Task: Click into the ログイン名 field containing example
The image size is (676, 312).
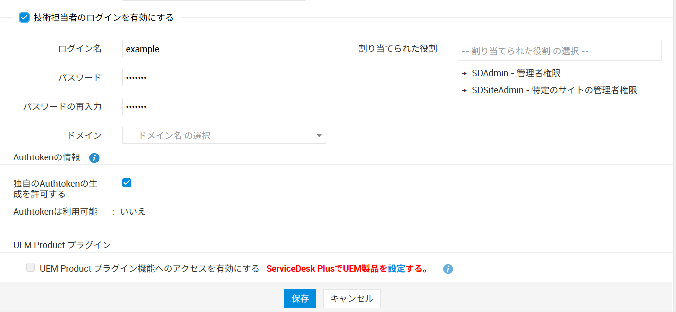Action: click(224, 49)
